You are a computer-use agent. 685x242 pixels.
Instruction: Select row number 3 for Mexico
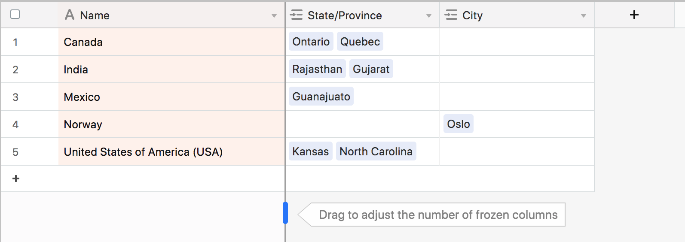(15, 97)
